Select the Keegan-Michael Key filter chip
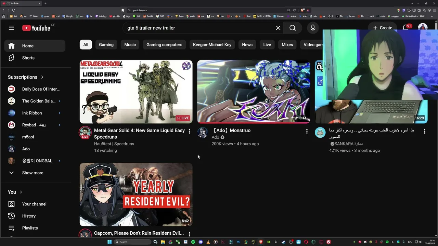 click(x=212, y=45)
